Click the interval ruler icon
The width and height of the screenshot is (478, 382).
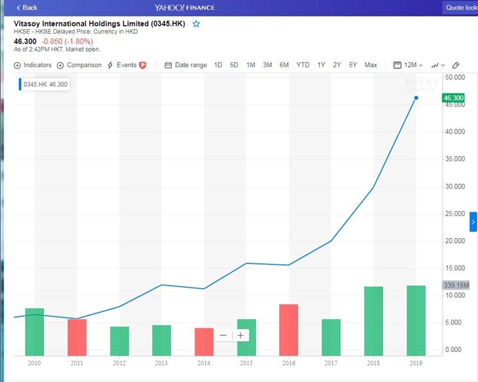(397, 65)
